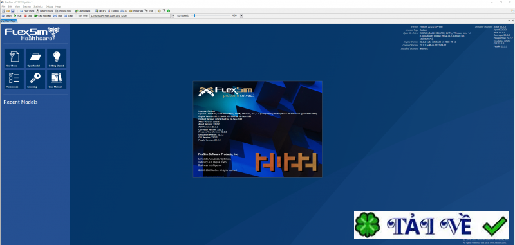
Task: Reset the simulation model
Action: [6, 15]
